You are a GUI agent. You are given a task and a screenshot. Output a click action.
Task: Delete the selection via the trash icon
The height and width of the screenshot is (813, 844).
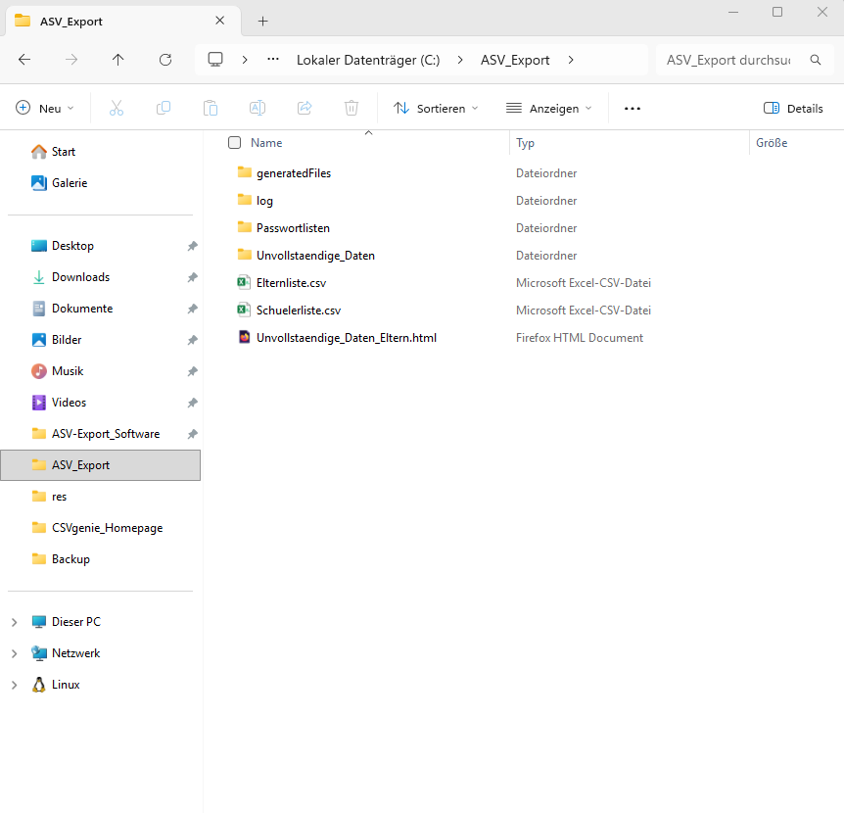351,108
